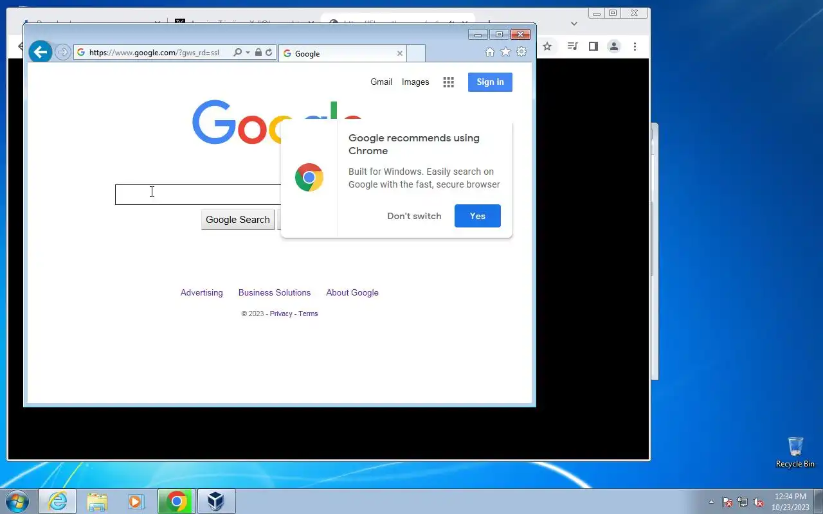Open the taskbar clock showing 12:34 PM
Screen dimensions: 823x514
[790, 501]
